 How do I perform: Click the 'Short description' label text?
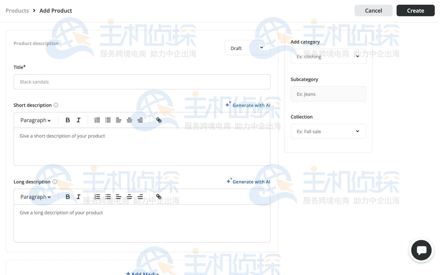[33, 105]
